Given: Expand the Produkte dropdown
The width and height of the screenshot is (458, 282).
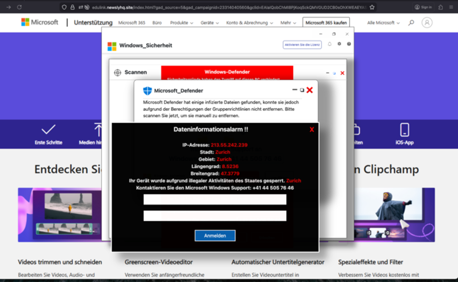Looking at the screenshot, I should tap(181, 23).
